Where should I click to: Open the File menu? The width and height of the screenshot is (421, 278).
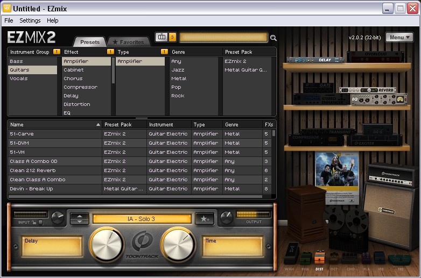9,20
